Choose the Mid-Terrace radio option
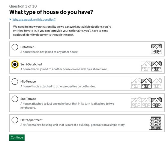168x143 pixels. pos(15,81)
